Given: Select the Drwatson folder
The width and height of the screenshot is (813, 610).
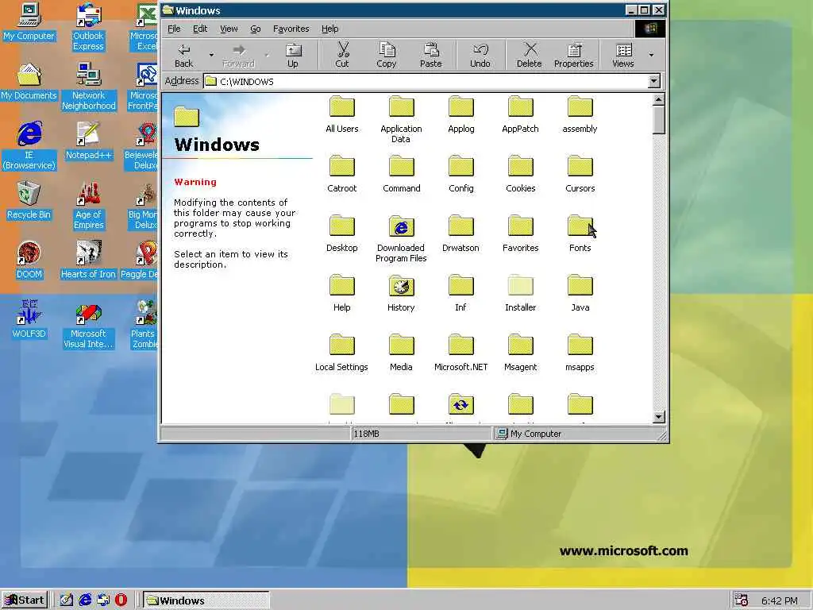Looking at the screenshot, I should point(461,234).
